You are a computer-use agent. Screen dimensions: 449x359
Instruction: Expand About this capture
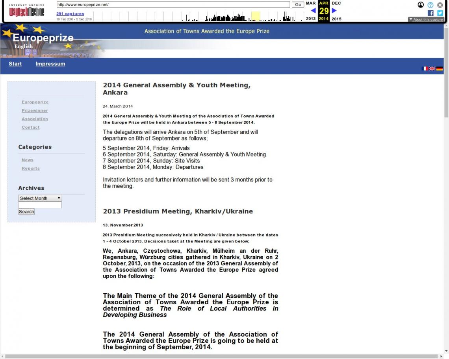click(426, 19)
